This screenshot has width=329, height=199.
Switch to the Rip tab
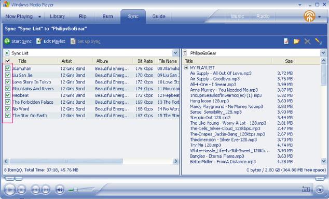[83, 17]
